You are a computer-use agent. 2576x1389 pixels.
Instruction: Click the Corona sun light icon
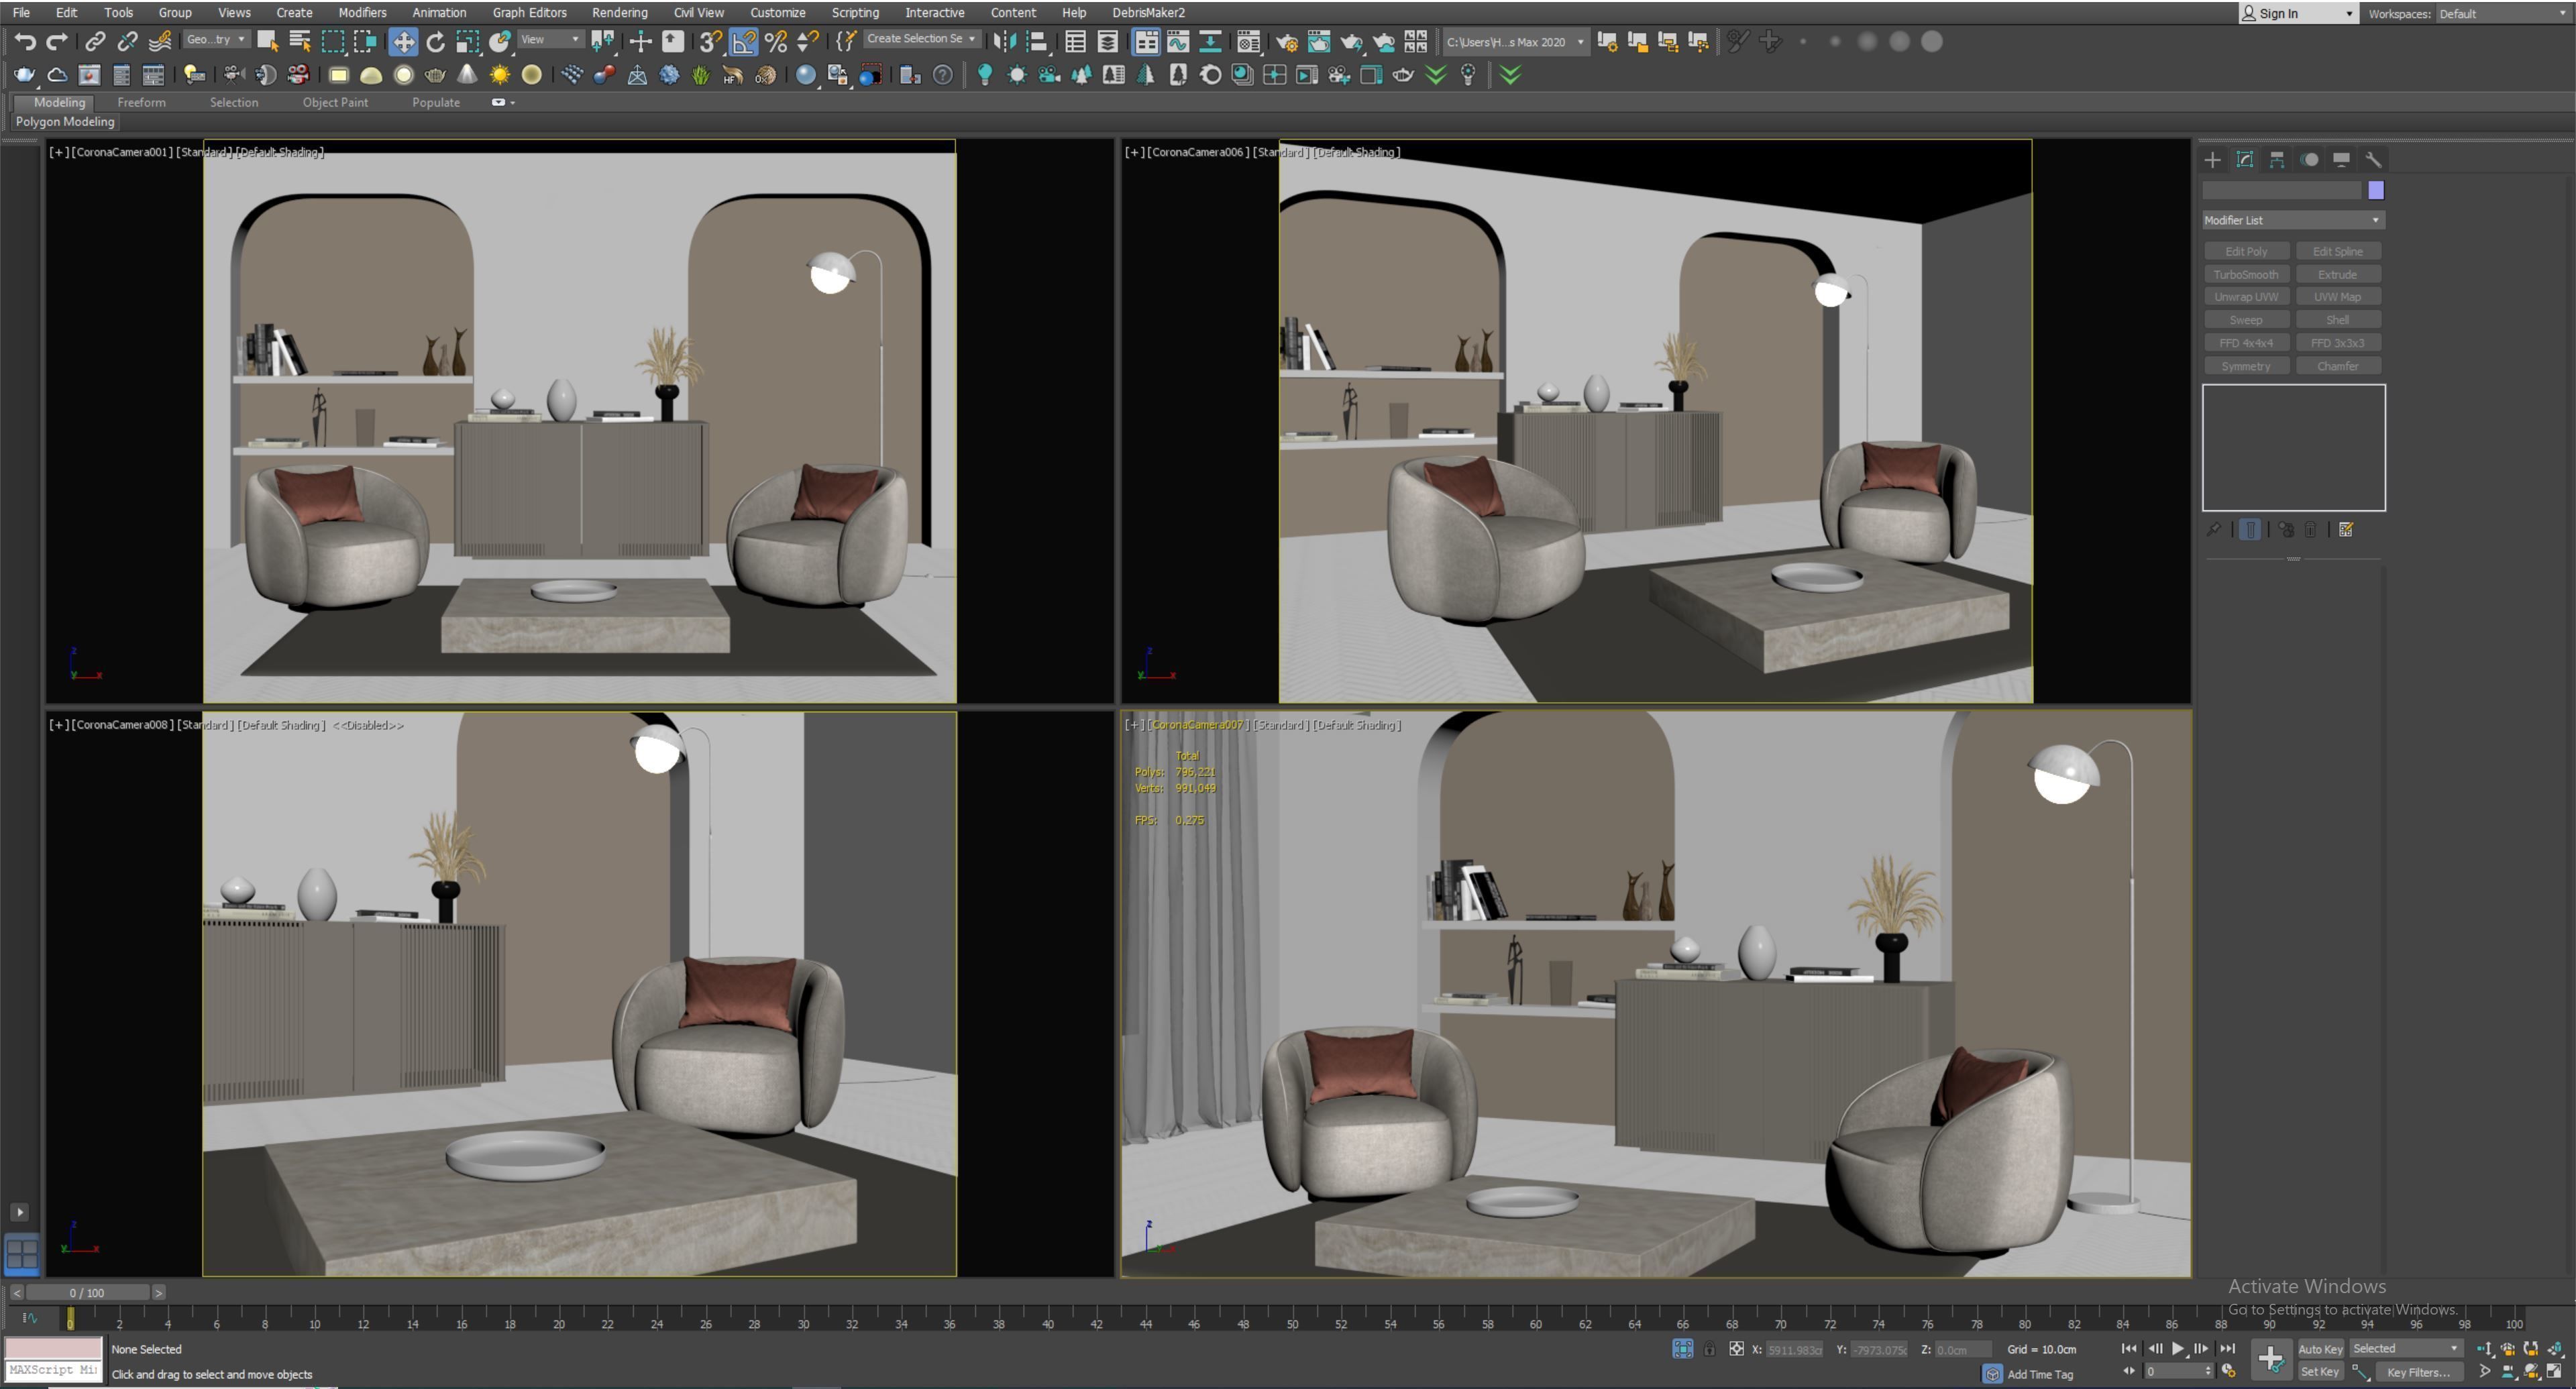click(x=499, y=75)
